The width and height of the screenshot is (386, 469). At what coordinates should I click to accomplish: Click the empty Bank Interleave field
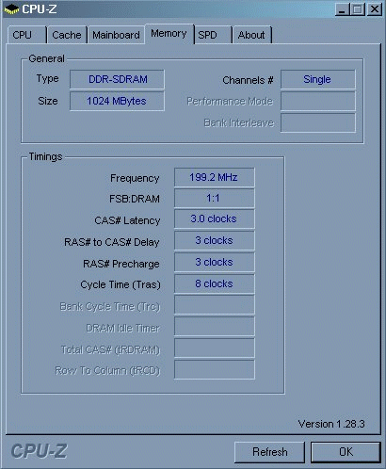click(x=318, y=122)
